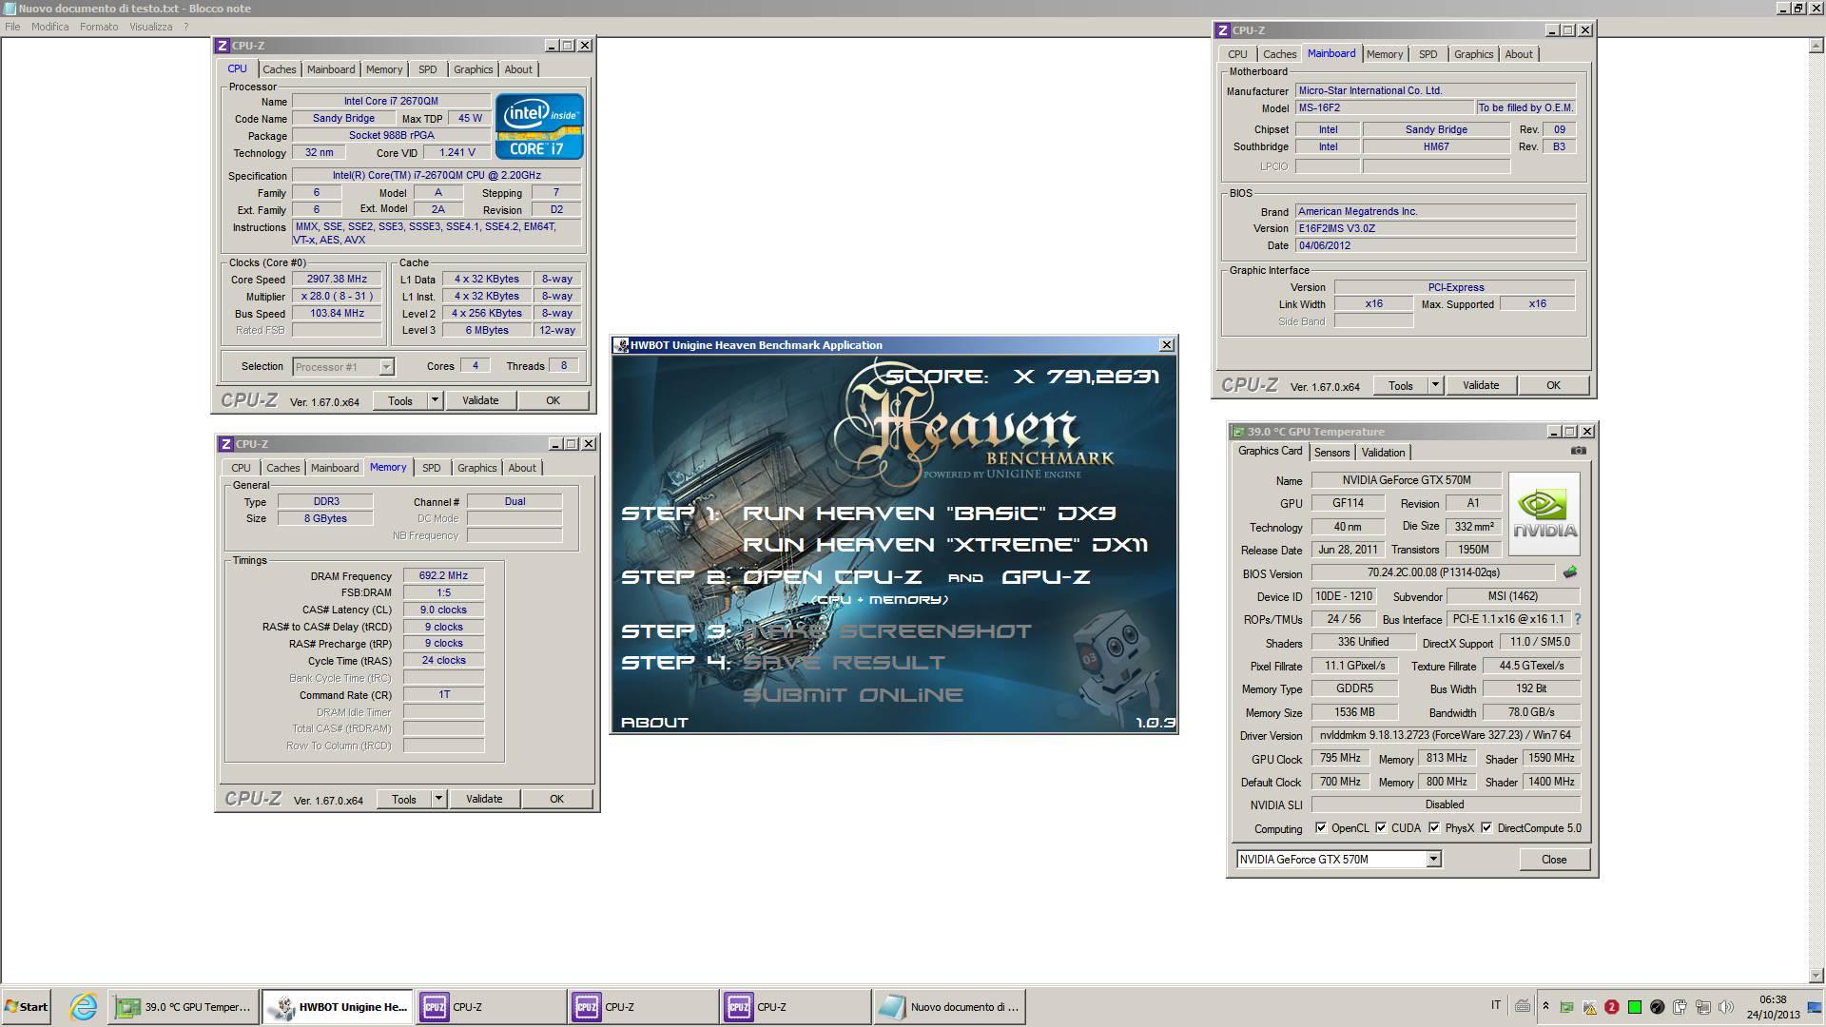Open the Formato menu in Notepad

coord(99,27)
